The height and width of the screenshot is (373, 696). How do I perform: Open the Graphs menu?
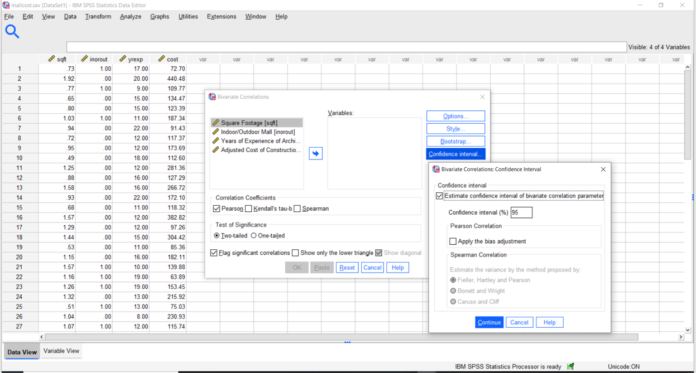160,17
